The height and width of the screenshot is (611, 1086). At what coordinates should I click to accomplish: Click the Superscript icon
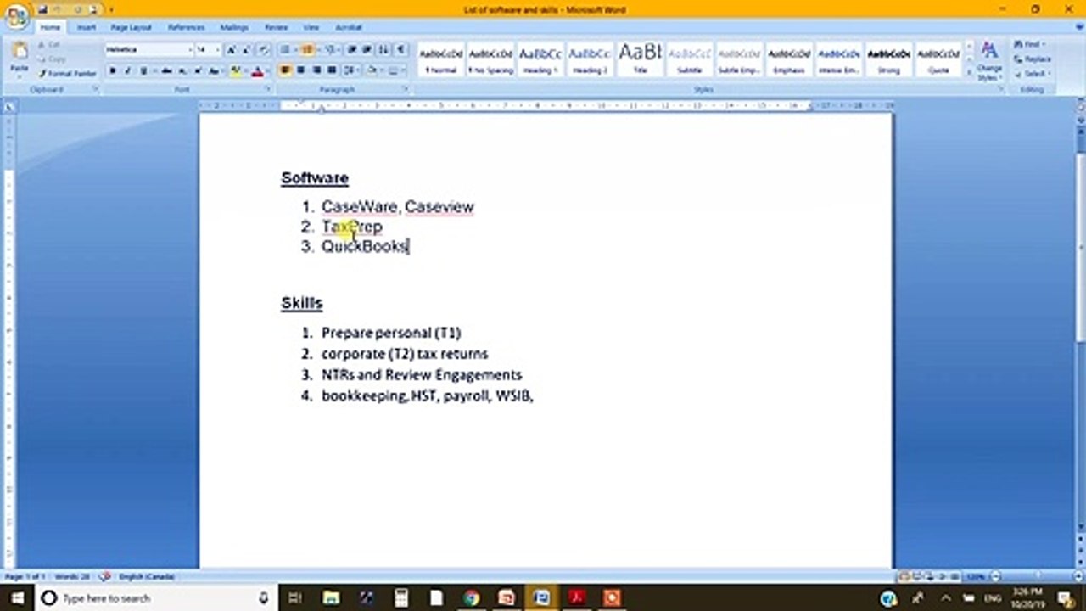pyautogui.click(x=198, y=71)
